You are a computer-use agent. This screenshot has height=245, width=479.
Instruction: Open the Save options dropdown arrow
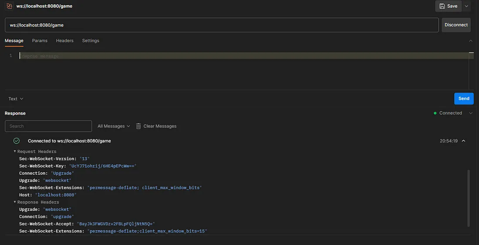(467, 6)
